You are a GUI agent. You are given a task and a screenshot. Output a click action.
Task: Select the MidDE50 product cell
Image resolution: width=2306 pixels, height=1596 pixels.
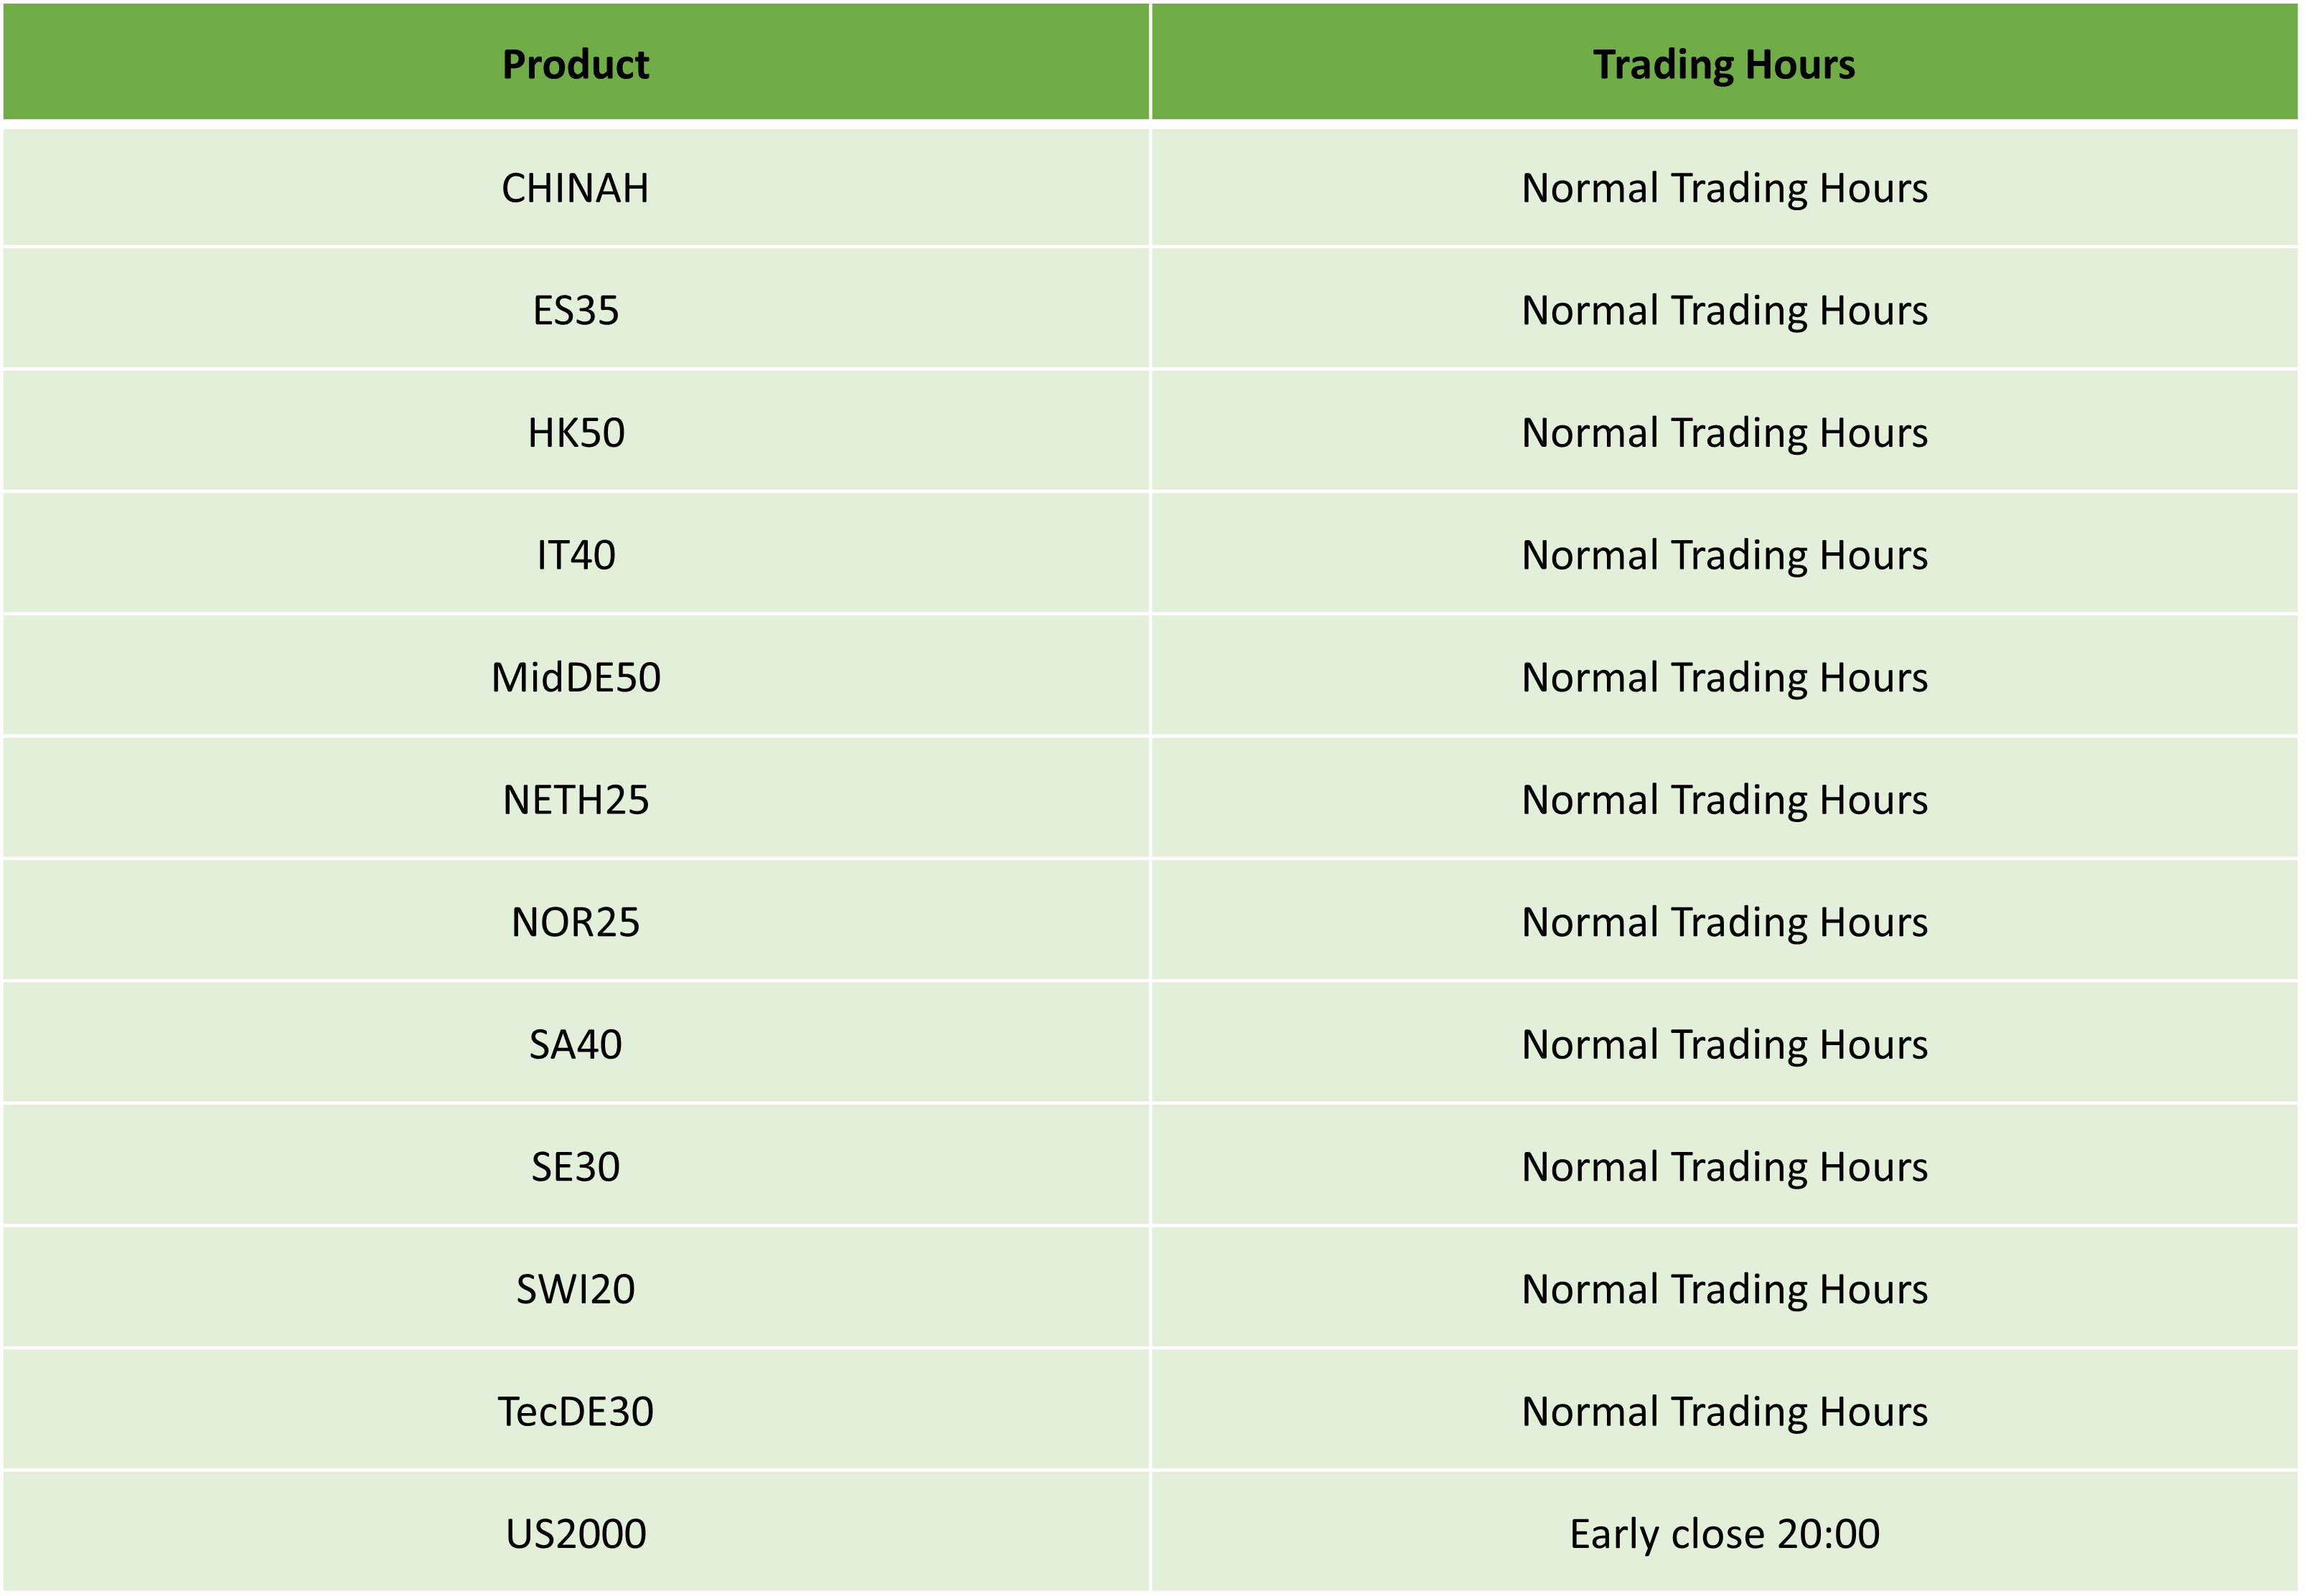(x=576, y=677)
